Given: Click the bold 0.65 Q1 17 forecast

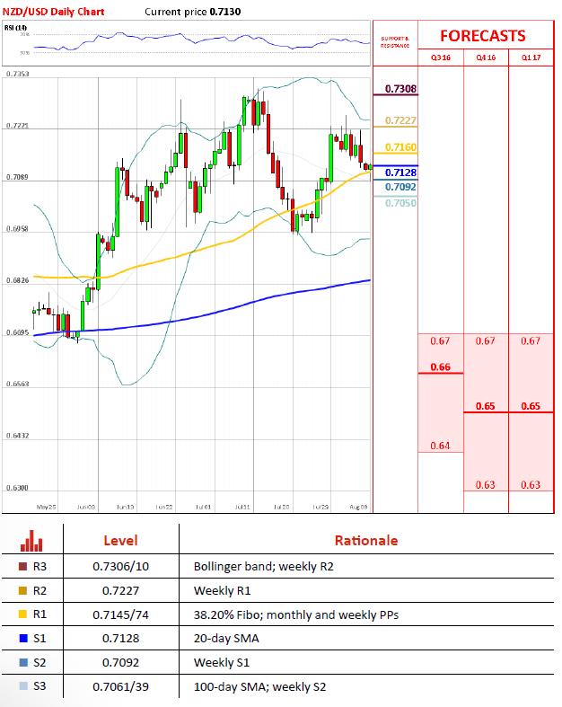Looking at the screenshot, I should (531, 406).
